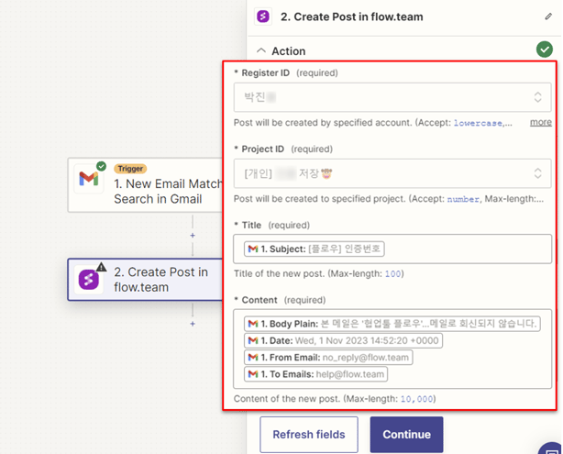Add step with plus between trigger and action
The image size is (563, 454).
coord(193,236)
